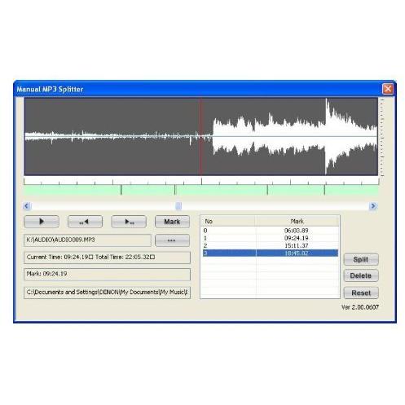The image size is (405, 405).
Task: Open file browser with the ellipsis button
Action: (172, 240)
